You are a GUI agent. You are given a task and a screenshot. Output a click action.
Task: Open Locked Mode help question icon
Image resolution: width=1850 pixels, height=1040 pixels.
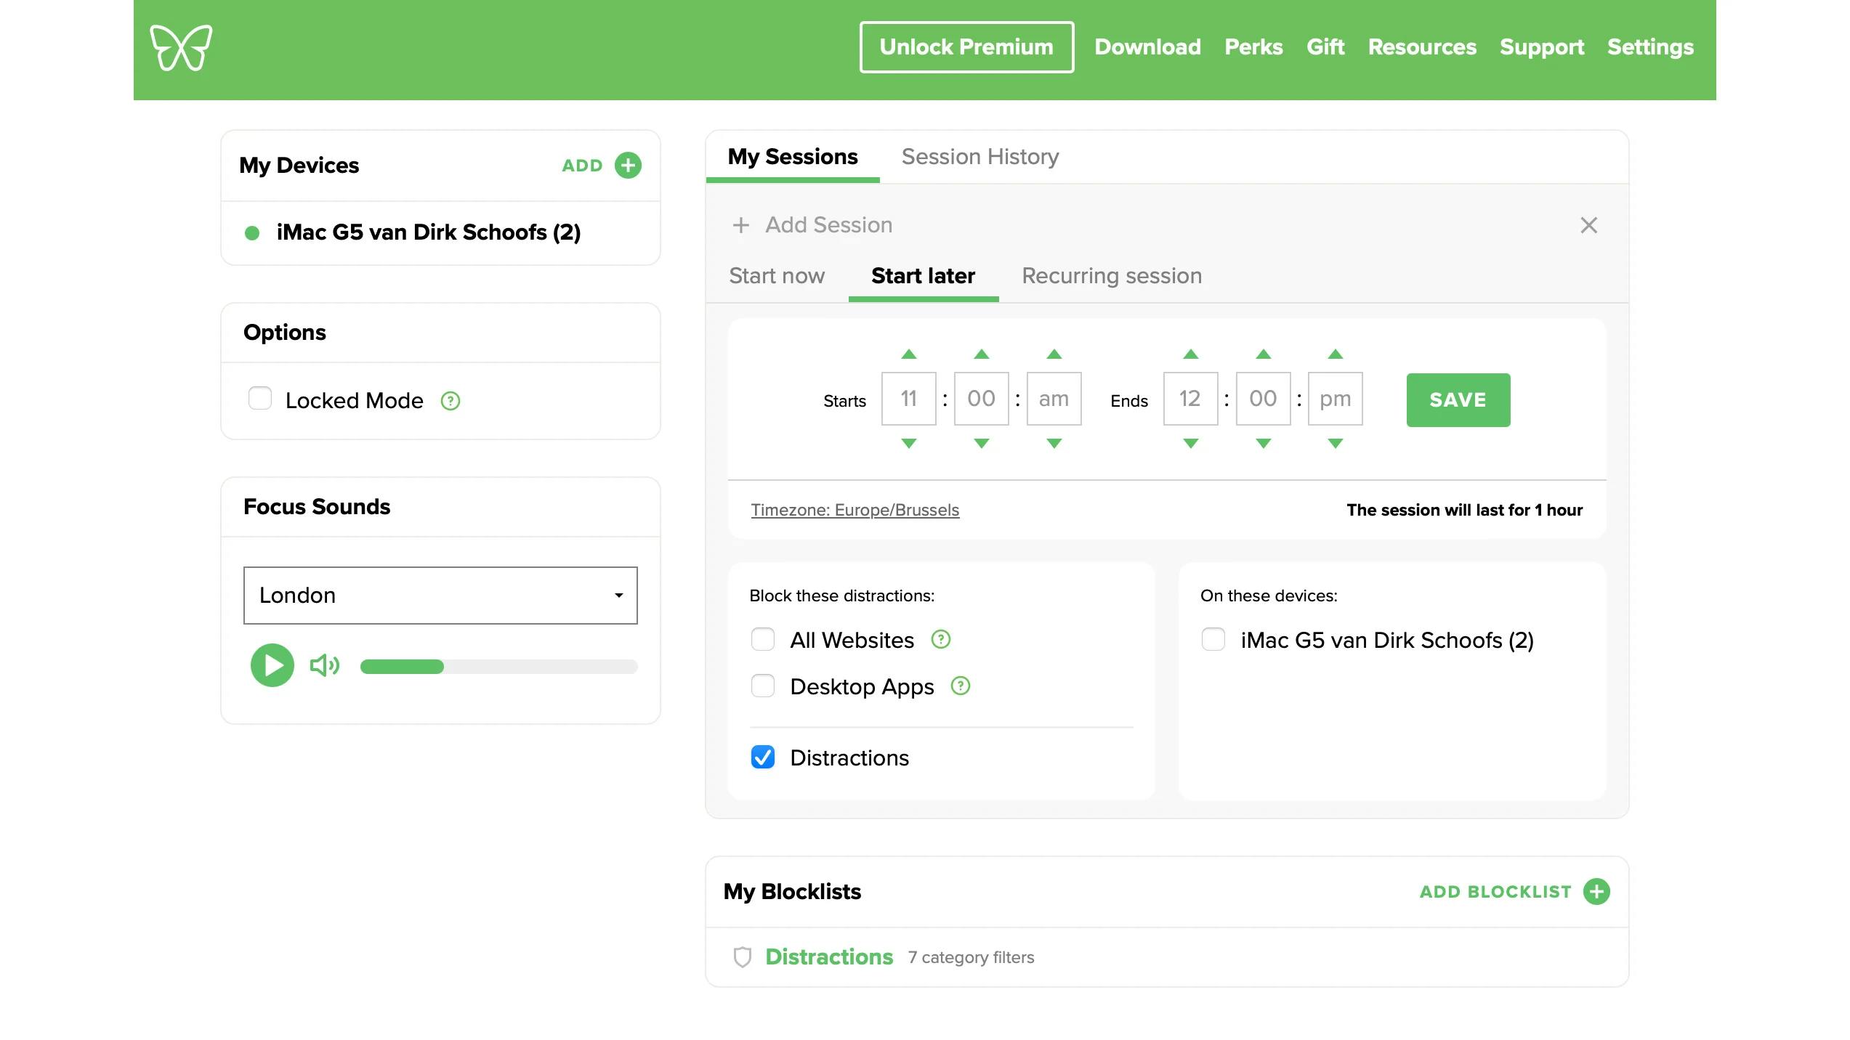451,401
